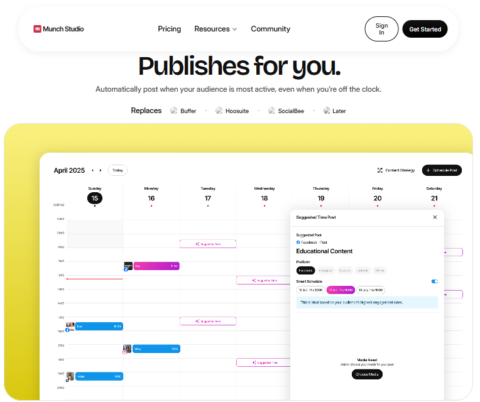Click the thumbnail beside the pink Monday post
The image size is (480, 402).
click(x=128, y=266)
